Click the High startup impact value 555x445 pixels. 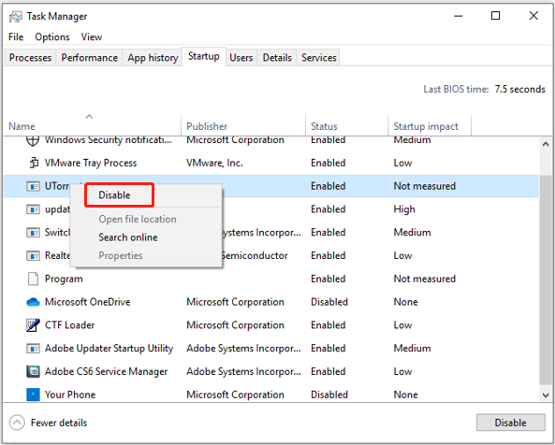point(404,209)
